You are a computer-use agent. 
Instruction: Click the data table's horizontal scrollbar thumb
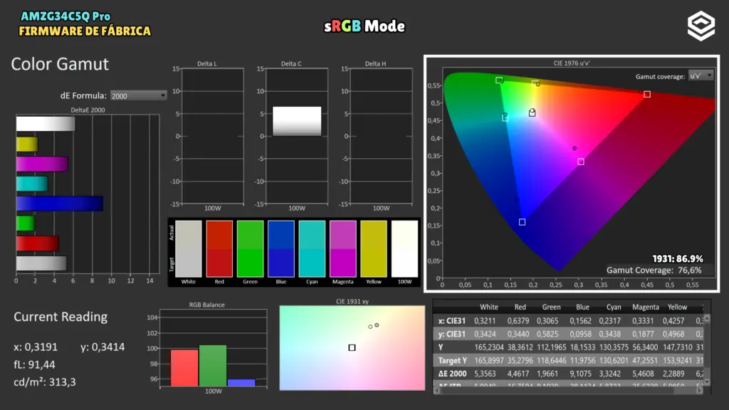coord(557,391)
